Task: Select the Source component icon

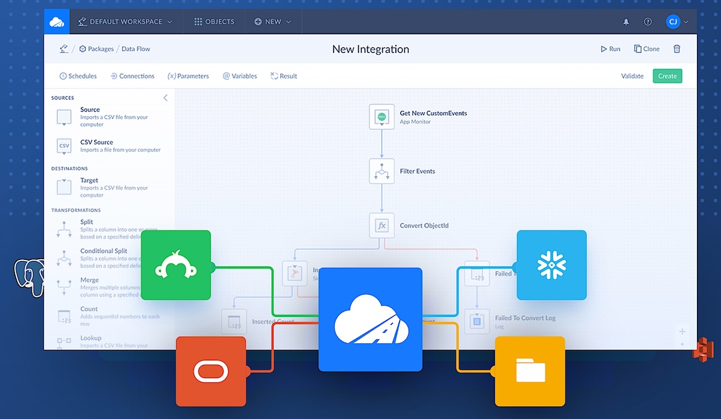Action: click(x=64, y=118)
